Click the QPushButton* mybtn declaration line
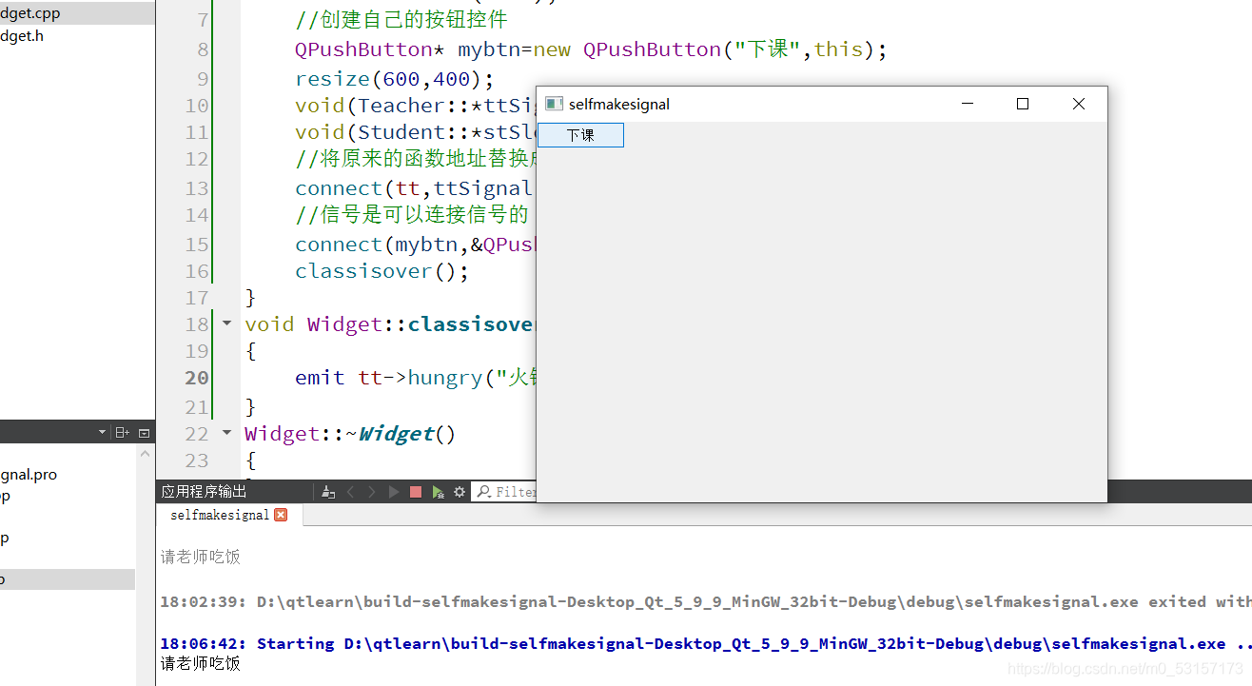1252x686 pixels. tap(591, 49)
